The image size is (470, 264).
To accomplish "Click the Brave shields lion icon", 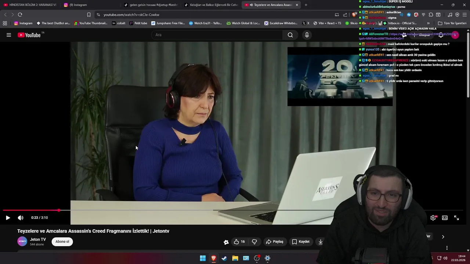I will click(354, 15).
